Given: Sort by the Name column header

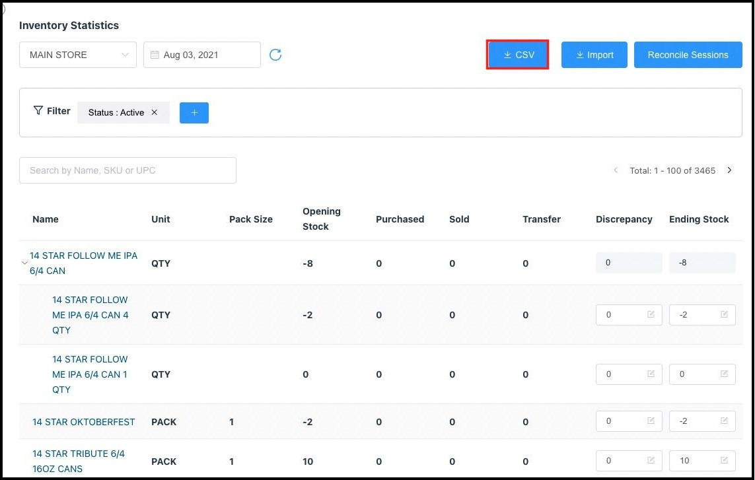Looking at the screenshot, I should coord(46,219).
